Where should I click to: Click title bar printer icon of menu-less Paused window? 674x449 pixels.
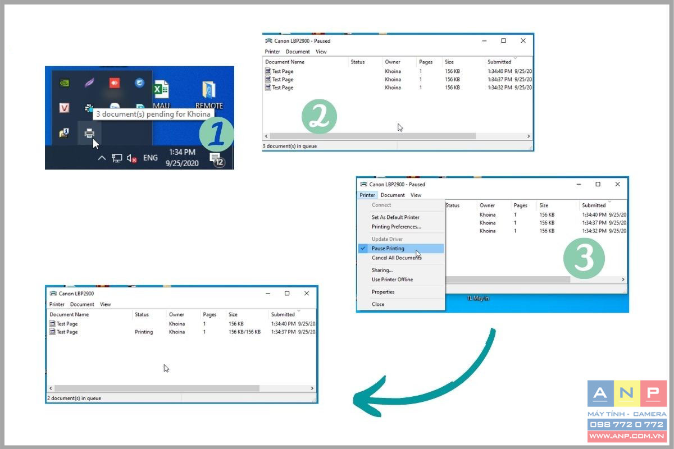[268, 40]
